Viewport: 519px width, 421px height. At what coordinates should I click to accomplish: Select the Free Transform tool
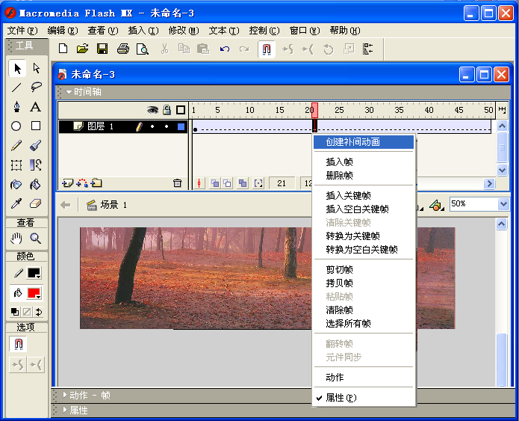tap(16, 165)
